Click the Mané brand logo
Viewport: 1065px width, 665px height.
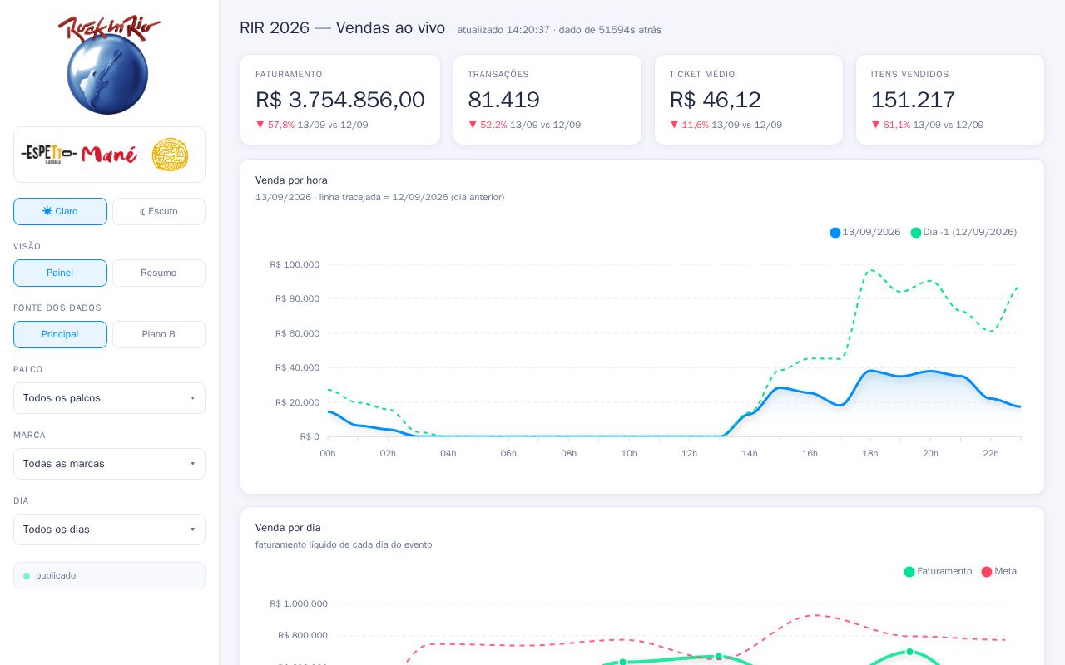tap(109, 155)
